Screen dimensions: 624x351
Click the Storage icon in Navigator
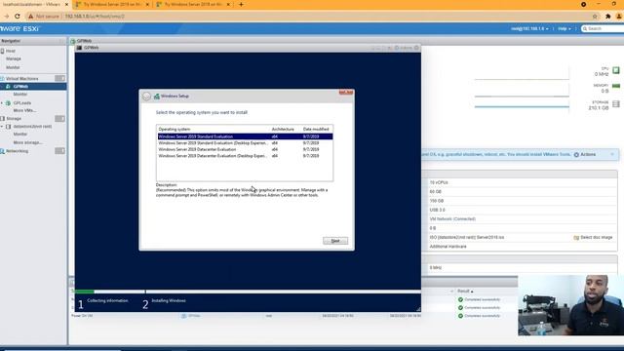2,119
